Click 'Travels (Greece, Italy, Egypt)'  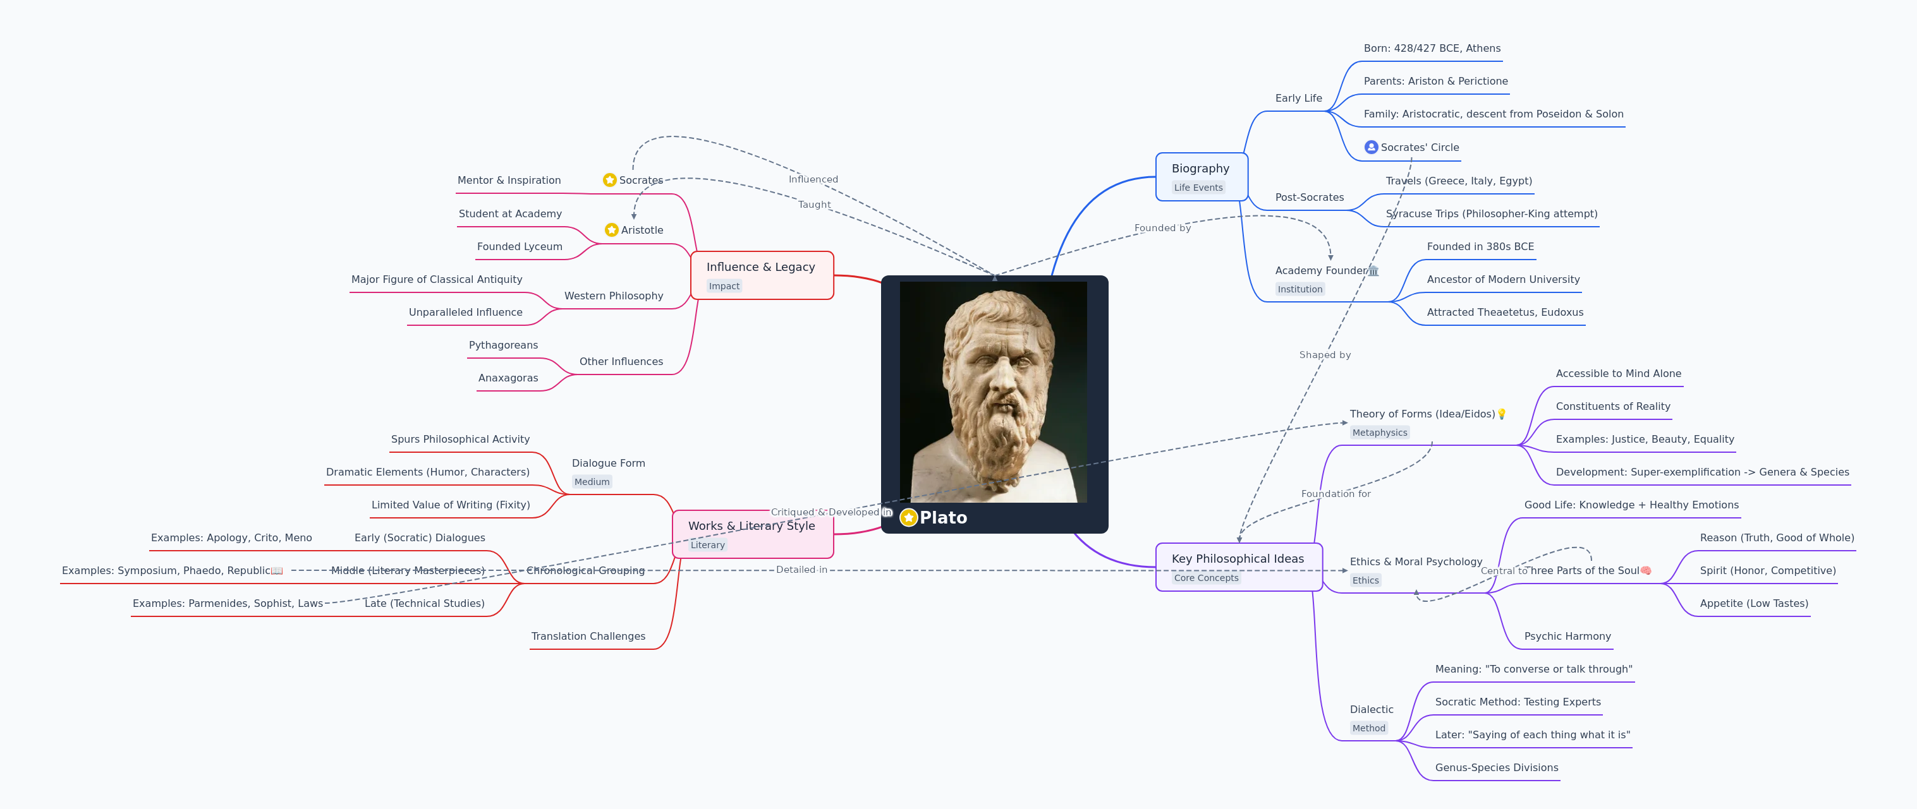click(1459, 181)
